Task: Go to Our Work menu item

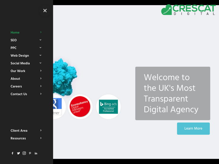Action: point(18,71)
